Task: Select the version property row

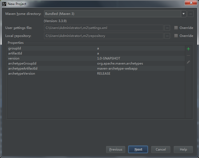Action: tap(96, 58)
